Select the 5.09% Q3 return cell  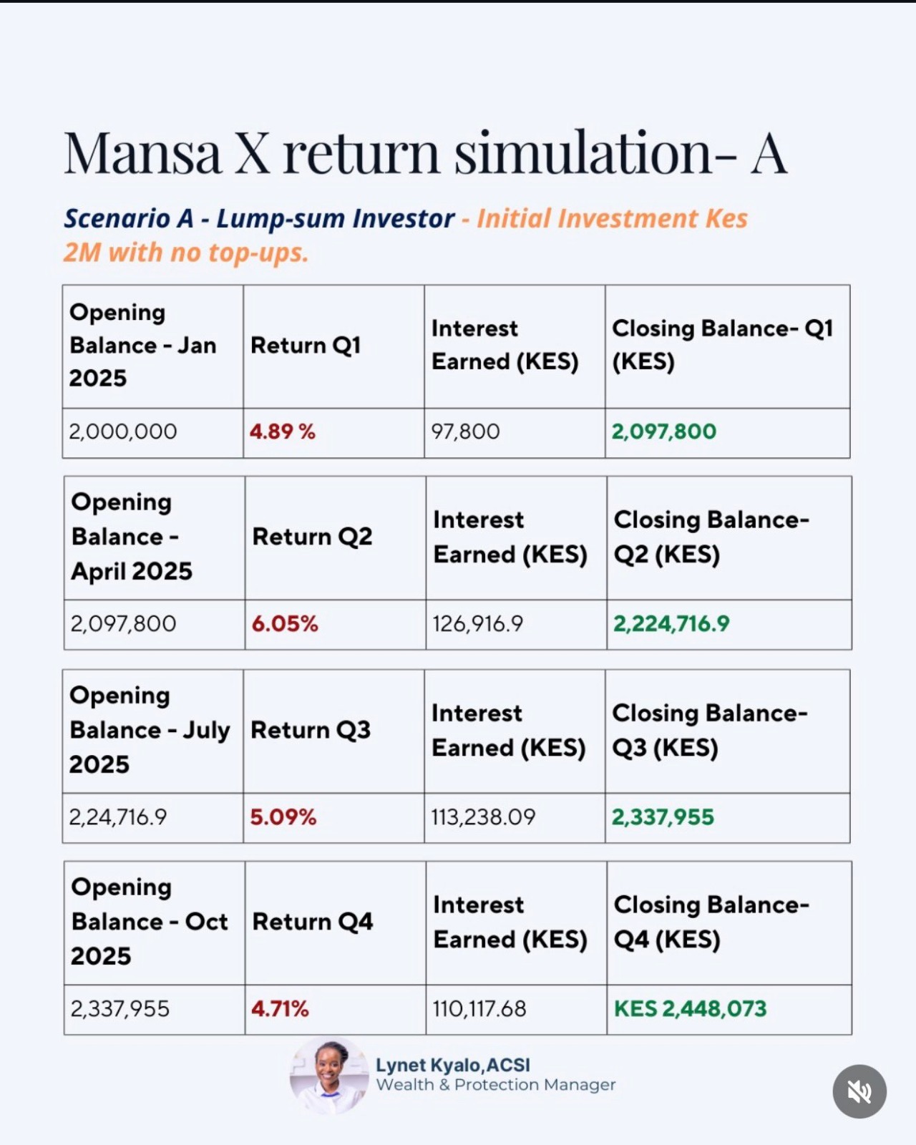click(x=283, y=817)
